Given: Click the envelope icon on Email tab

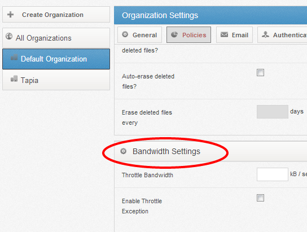Looking at the screenshot, I should 224,34.
